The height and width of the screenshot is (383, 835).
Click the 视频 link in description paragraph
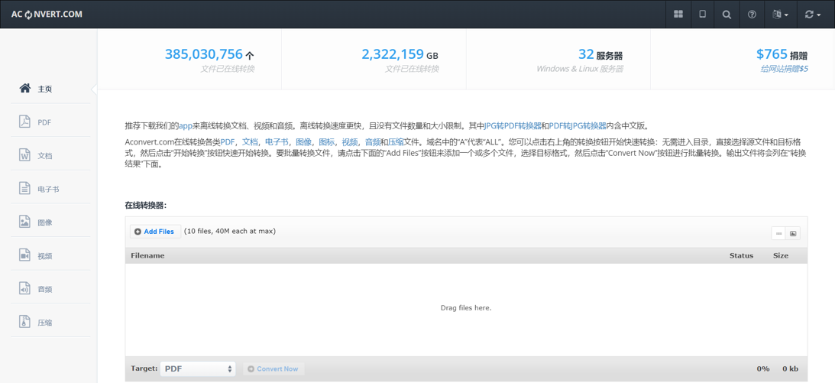click(350, 142)
